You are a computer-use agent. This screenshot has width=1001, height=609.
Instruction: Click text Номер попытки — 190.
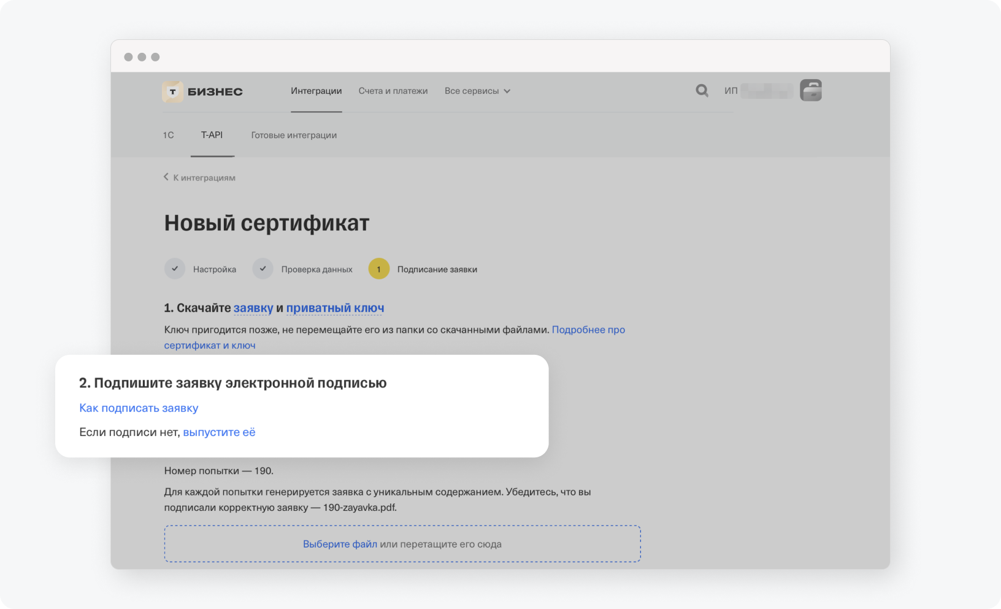pos(219,471)
